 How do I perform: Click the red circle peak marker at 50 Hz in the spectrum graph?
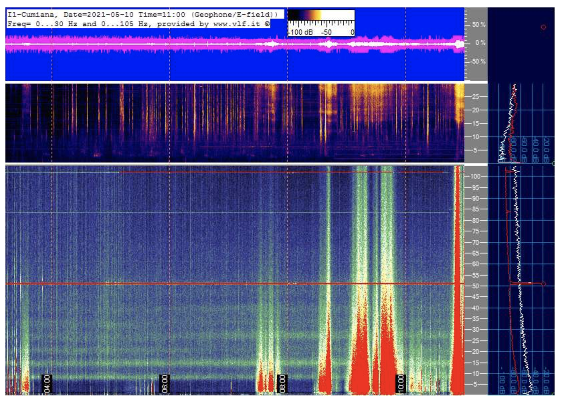click(x=543, y=284)
